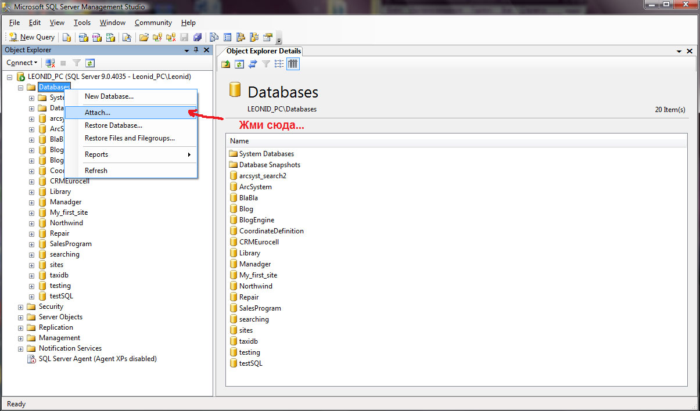Click the Open File folder icon
Screen dimensions: 700x411
click(143, 37)
